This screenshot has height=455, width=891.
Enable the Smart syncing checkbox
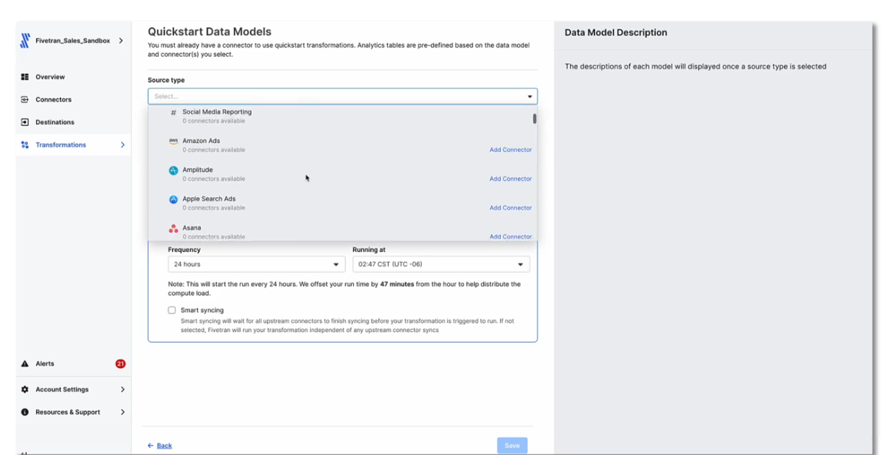point(172,311)
